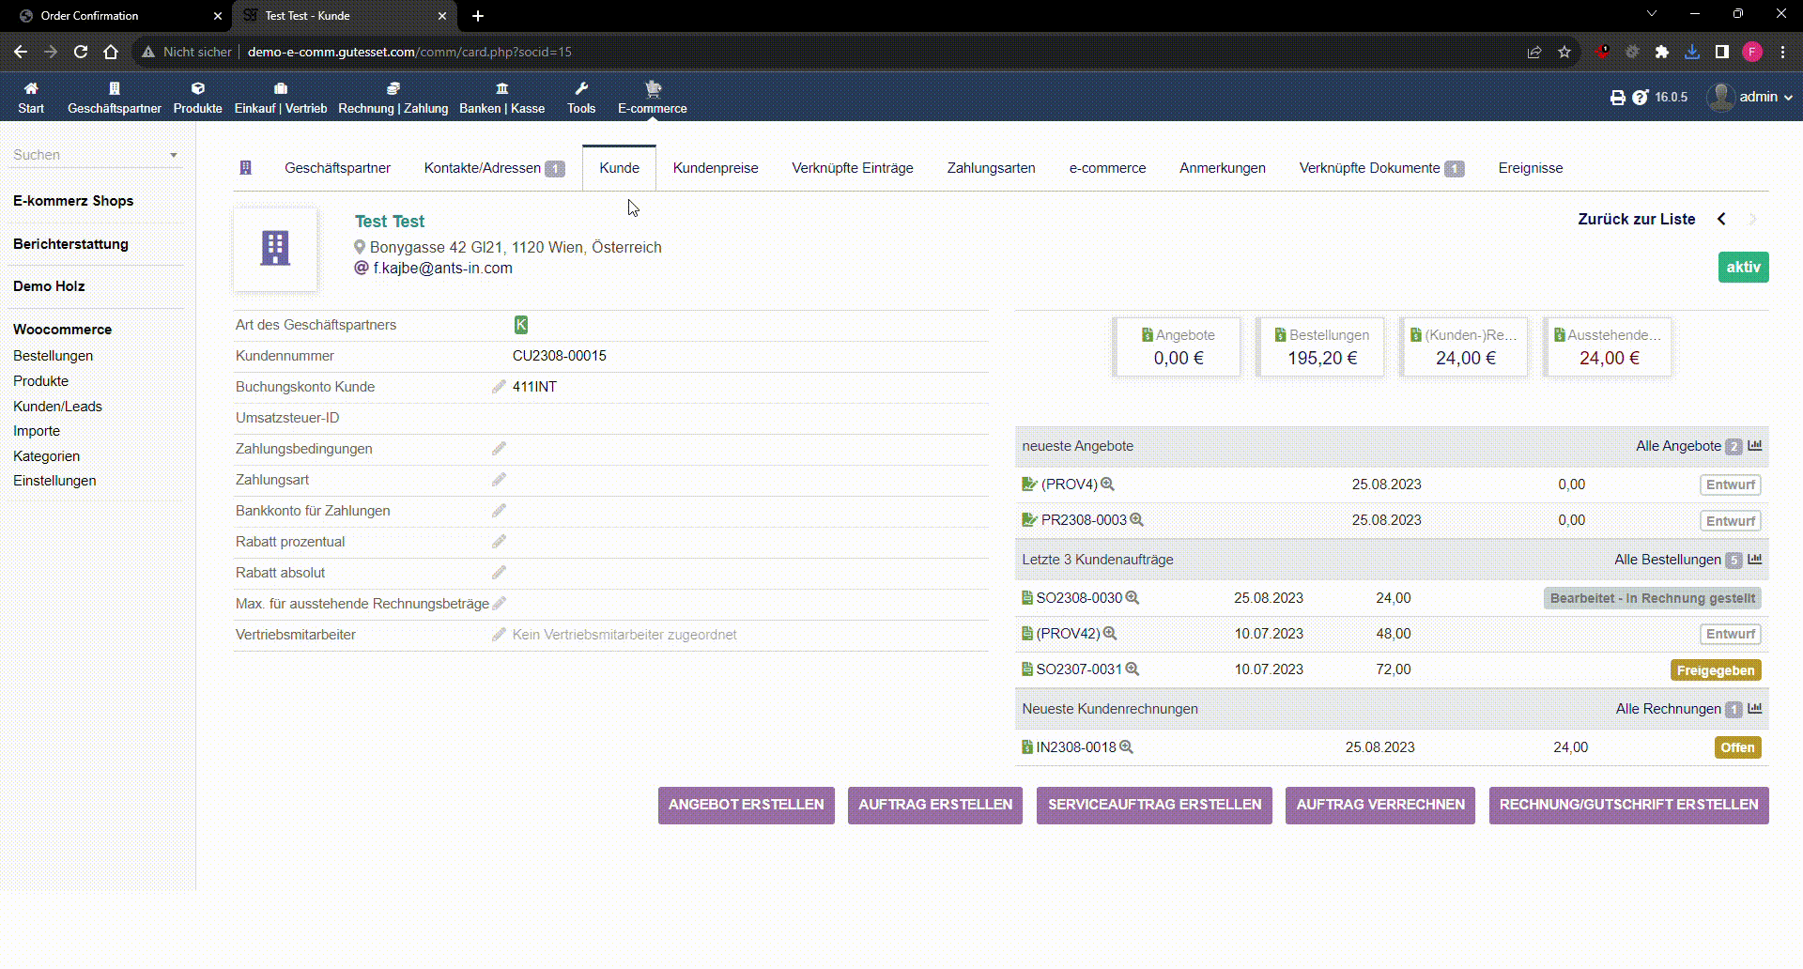Open the admin user dropdown
Screen dimensions: 1803x969
pyautogui.click(x=1750, y=97)
